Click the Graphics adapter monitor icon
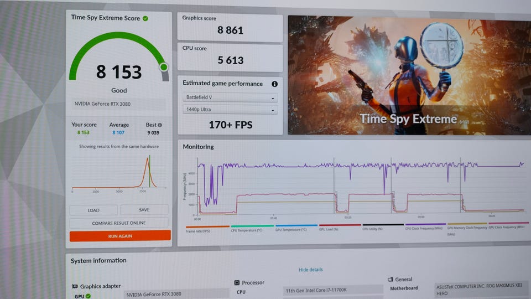Viewport: 531px width, 299px height. (75, 286)
